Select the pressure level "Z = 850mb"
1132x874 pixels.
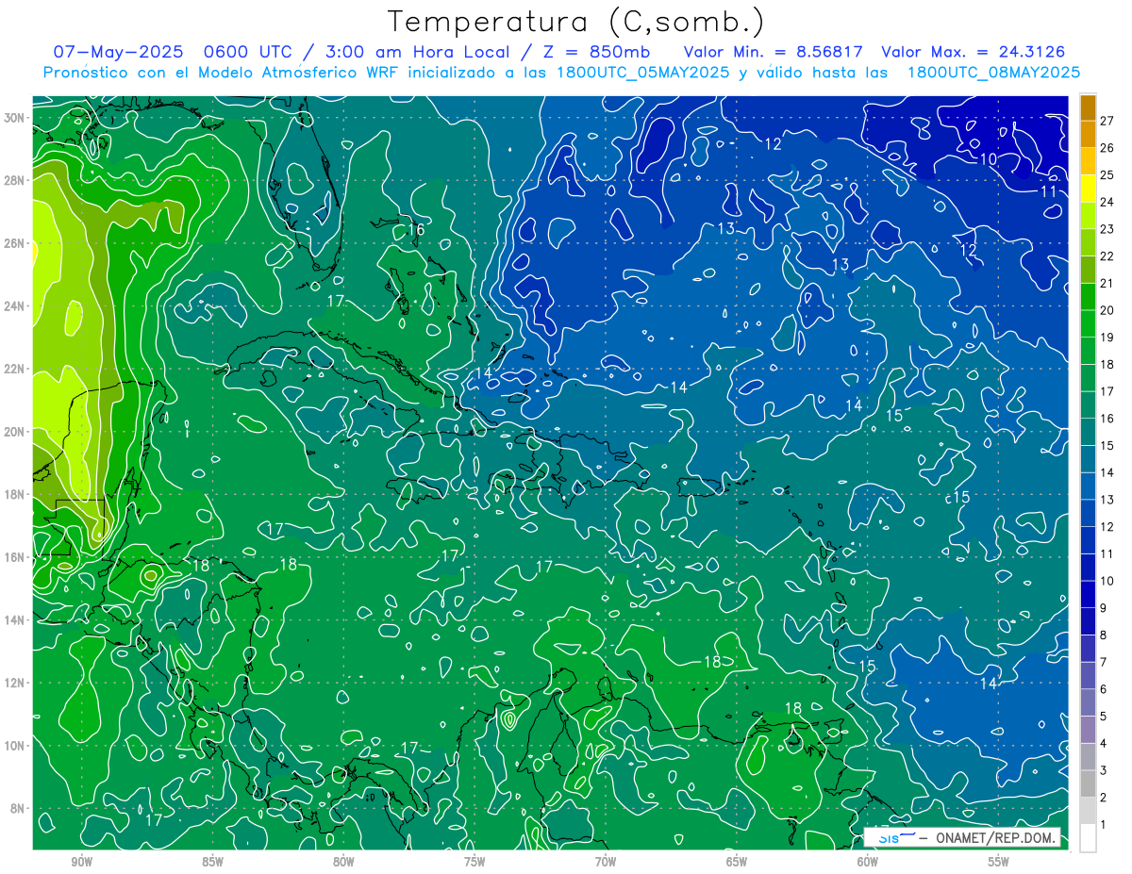(x=594, y=52)
